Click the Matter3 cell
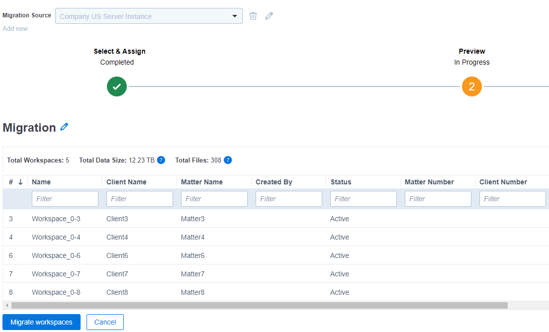The width and height of the screenshot is (549, 332). point(192,219)
